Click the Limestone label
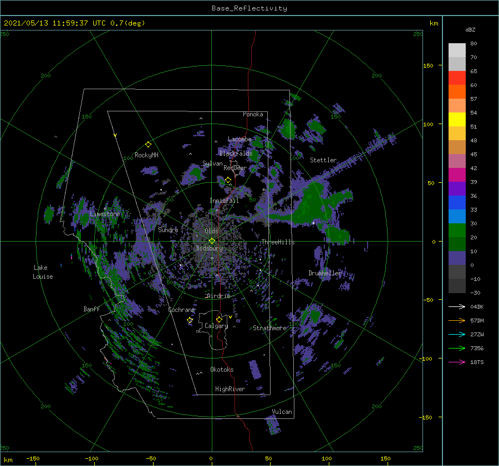 click(105, 214)
